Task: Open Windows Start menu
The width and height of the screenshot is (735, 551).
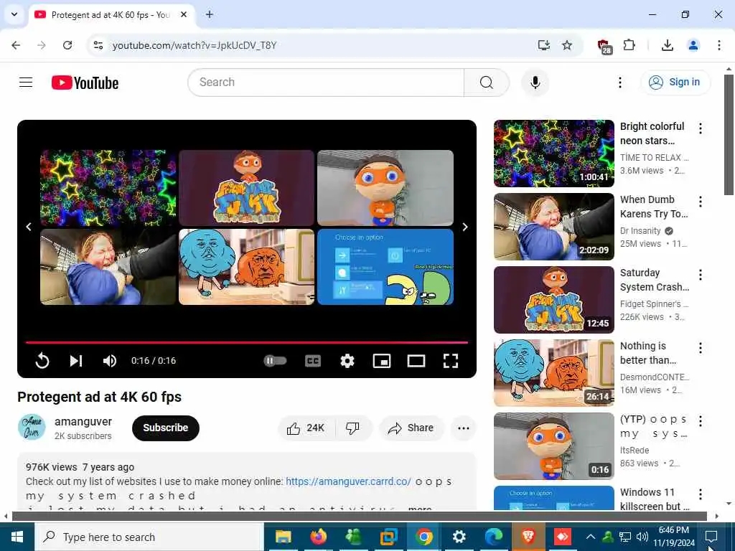Action: coord(17,537)
